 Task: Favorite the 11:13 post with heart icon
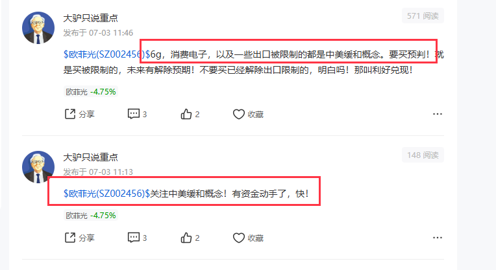(248, 238)
